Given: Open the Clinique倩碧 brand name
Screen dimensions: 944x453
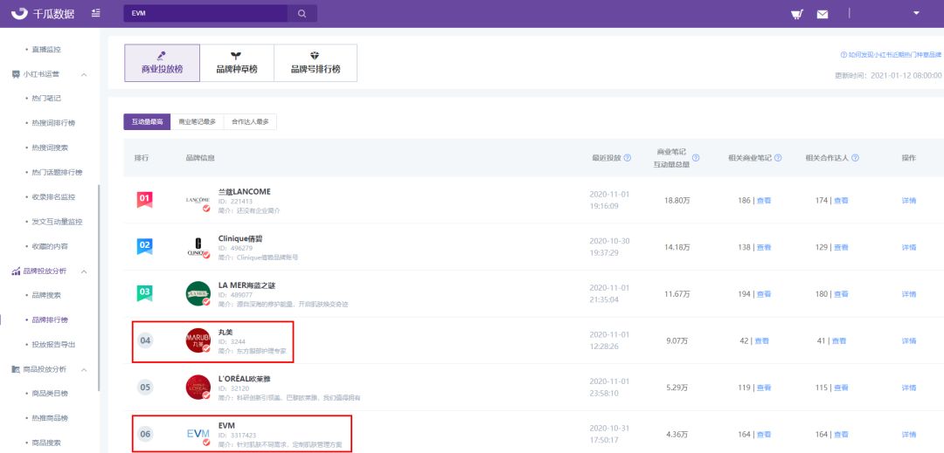Looking at the screenshot, I should coord(241,238).
